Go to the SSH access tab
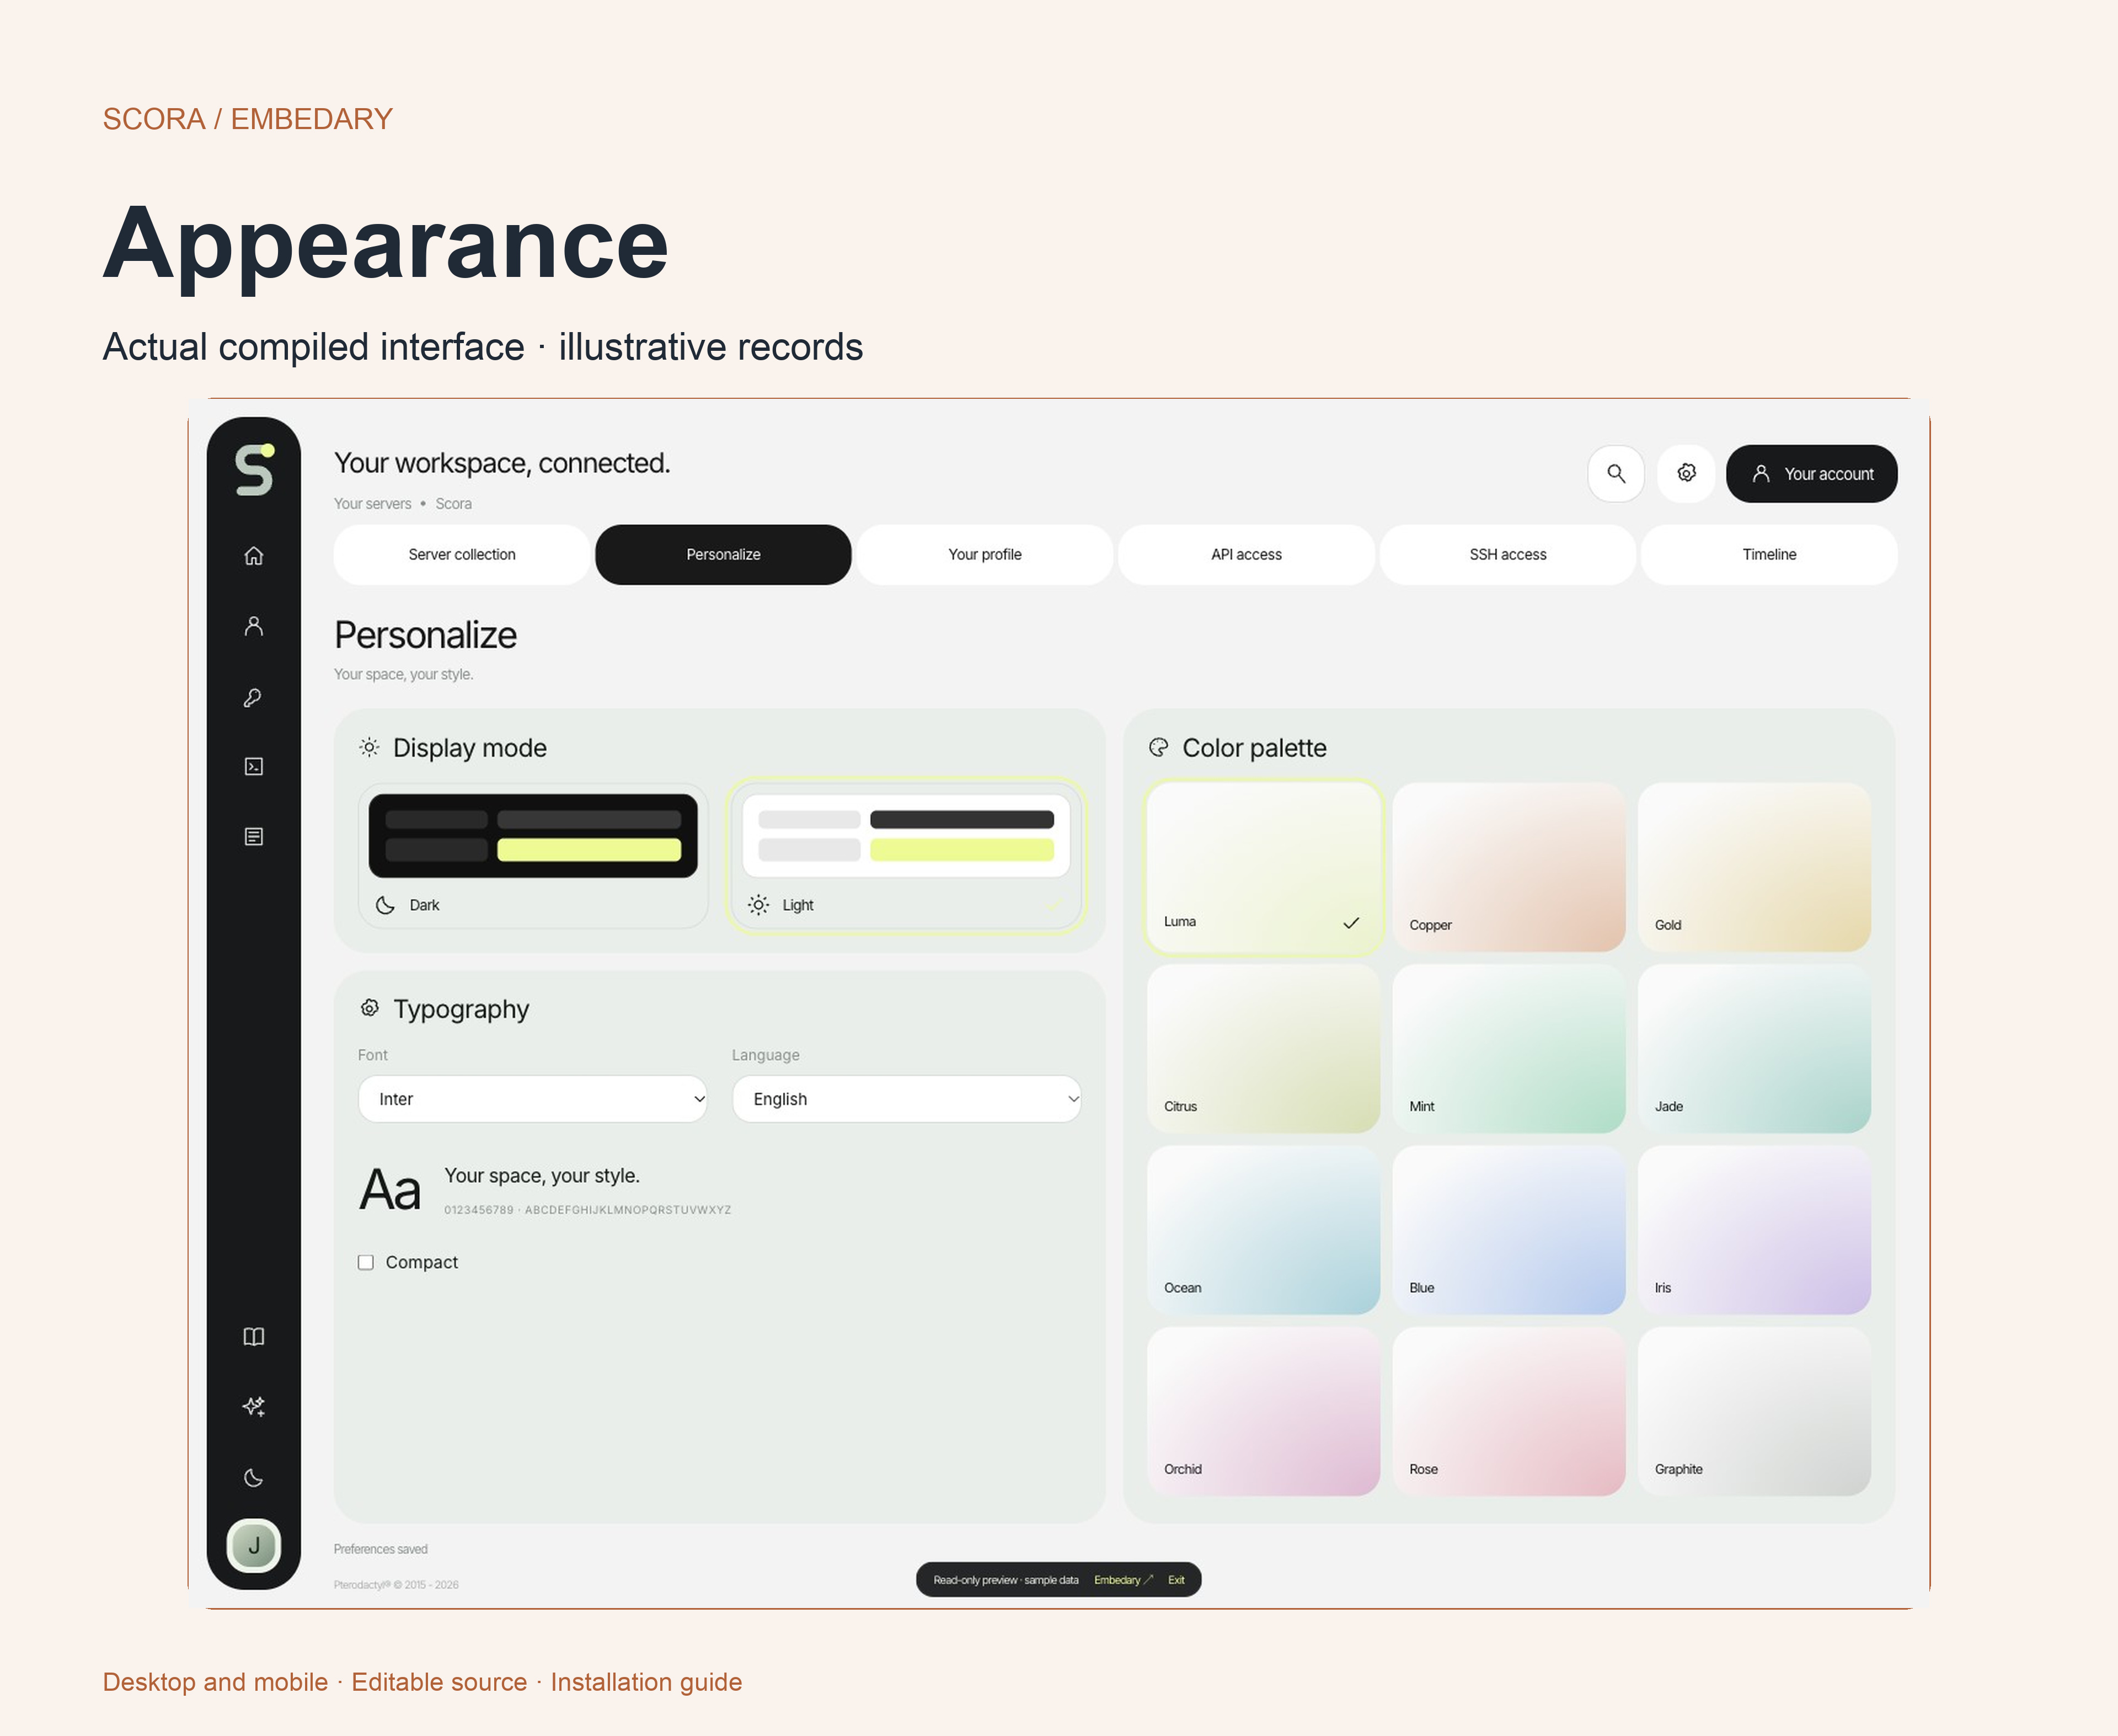2118x1736 pixels. pos(1508,555)
